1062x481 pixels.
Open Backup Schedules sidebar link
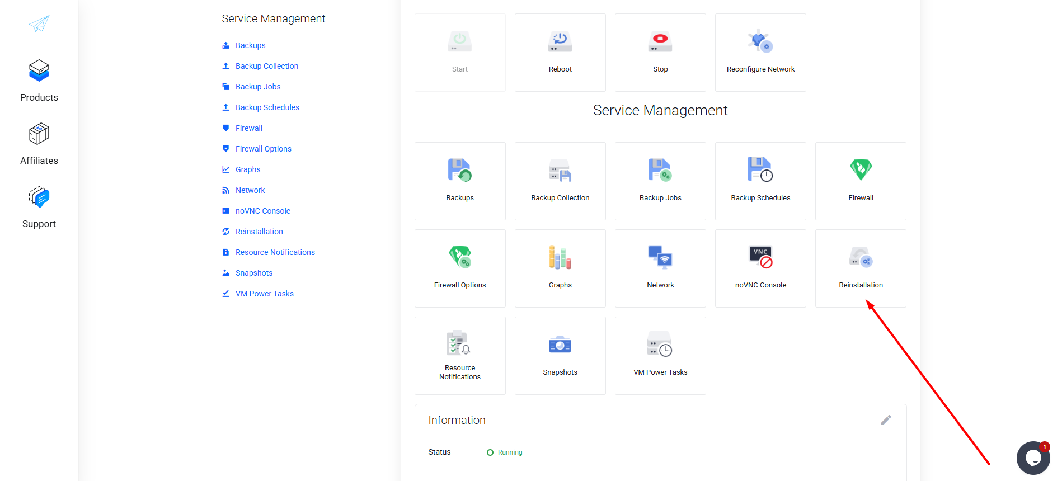267,107
